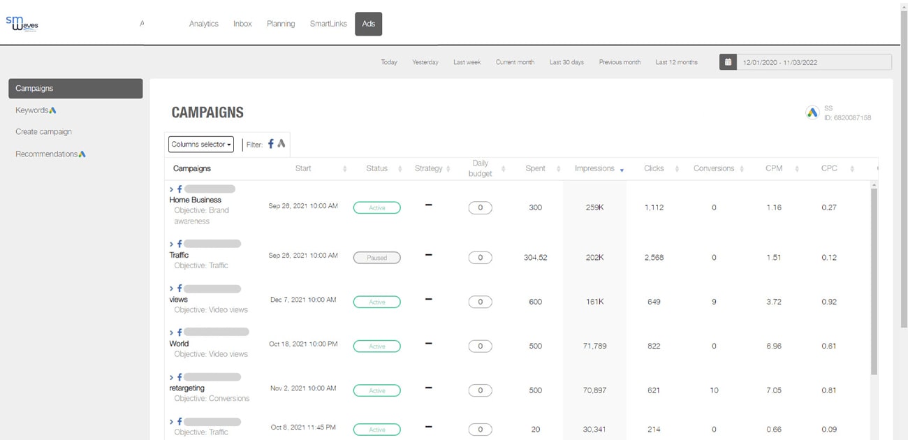The width and height of the screenshot is (908, 440).
Task: Open Keywords in the sidebar
Action: tap(36, 110)
